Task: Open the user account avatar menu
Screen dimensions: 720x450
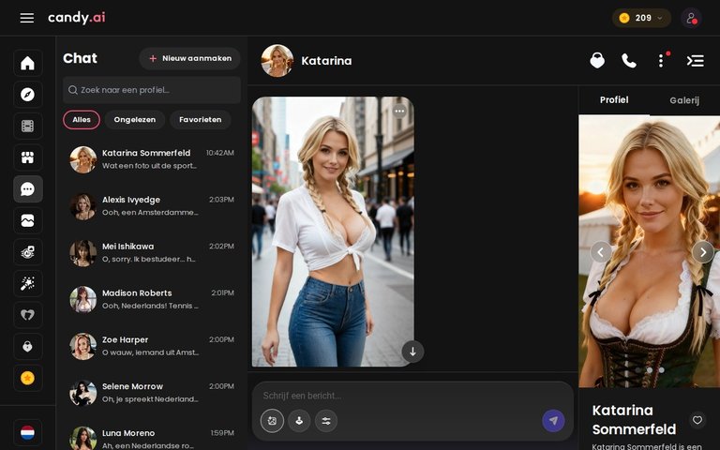Action: point(691,18)
